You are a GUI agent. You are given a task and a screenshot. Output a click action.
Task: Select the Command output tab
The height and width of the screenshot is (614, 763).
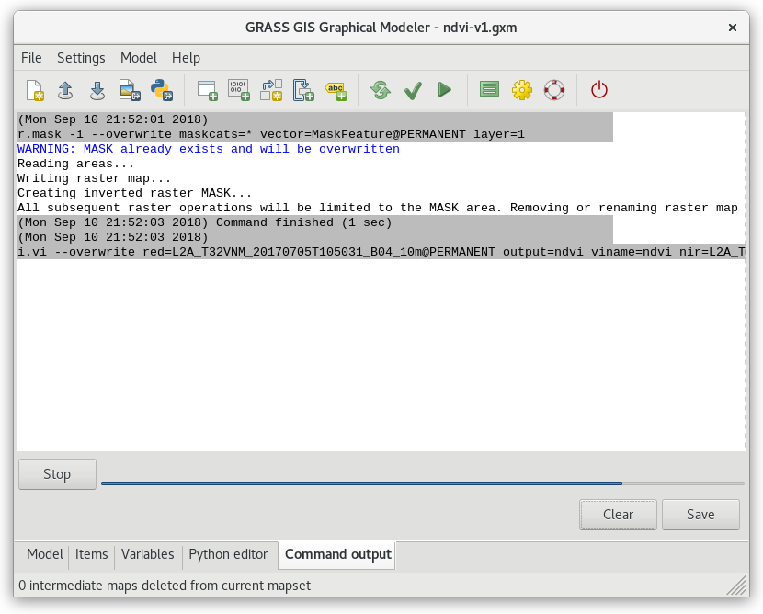pyautogui.click(x=337, y=554)
